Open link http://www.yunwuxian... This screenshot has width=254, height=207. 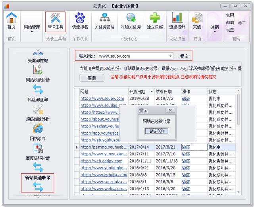[104, 154]
